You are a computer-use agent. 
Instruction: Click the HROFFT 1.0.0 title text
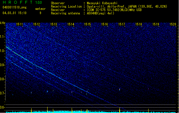coord(22,2)
